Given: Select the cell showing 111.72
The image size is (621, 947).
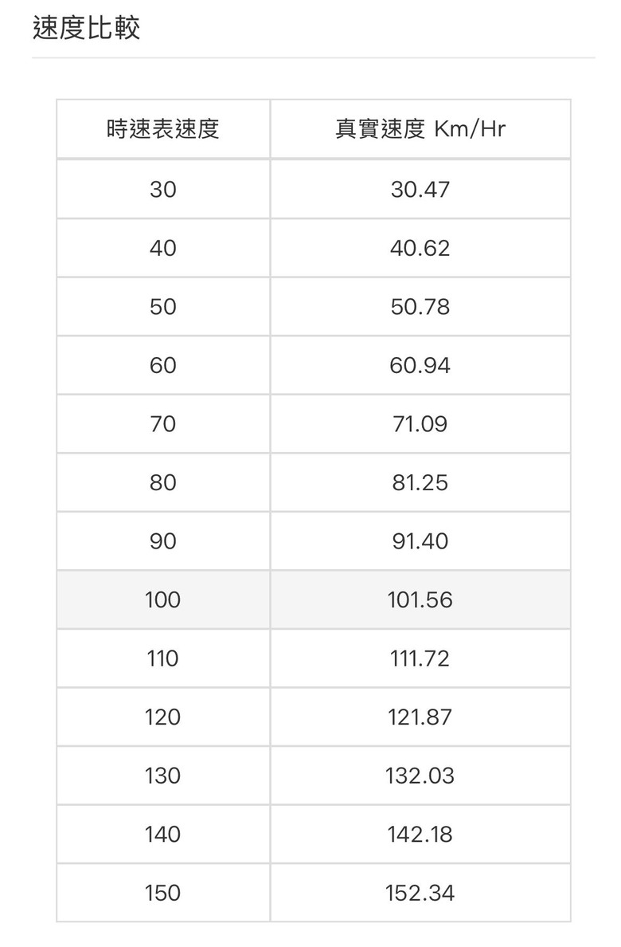Looking at the screenshot, I should pos(420,658).
